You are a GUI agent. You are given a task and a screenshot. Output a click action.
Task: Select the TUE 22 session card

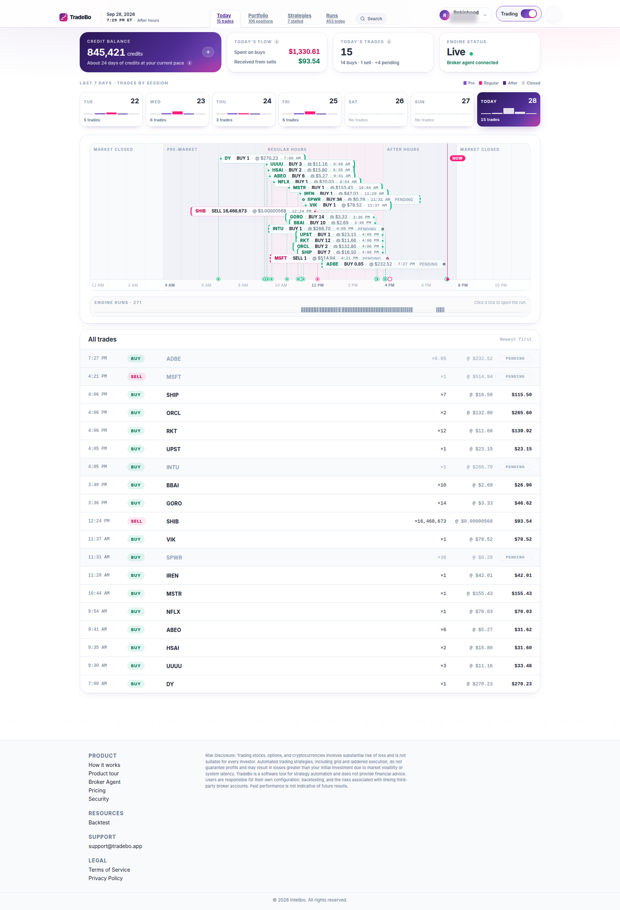[x=111, y=110]
